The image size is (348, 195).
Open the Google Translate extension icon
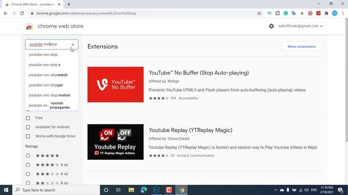pos(294,13)
